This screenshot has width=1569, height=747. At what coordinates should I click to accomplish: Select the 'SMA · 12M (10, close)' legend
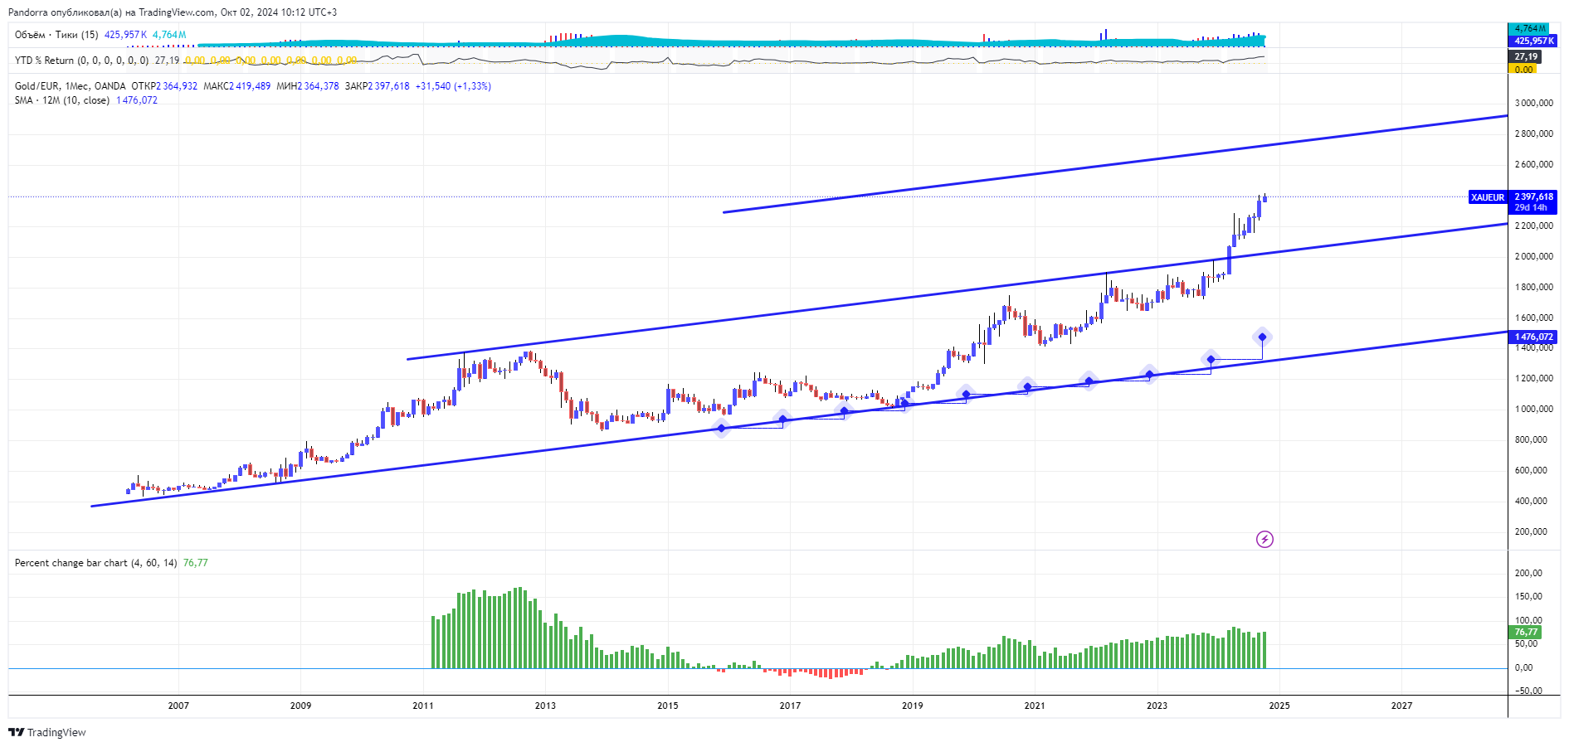(x=62, y=100)
